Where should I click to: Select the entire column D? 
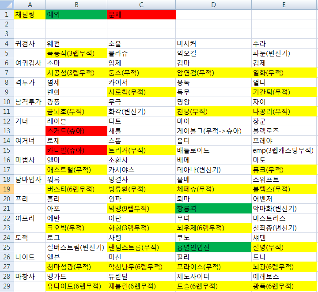point(213,4)
